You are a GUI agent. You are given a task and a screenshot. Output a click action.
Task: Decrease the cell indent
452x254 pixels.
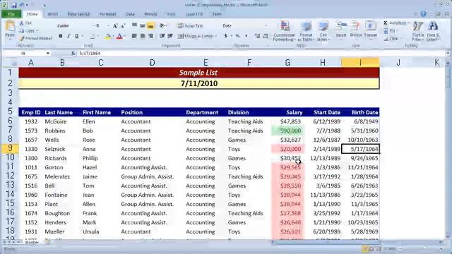[x=162, y=36]
